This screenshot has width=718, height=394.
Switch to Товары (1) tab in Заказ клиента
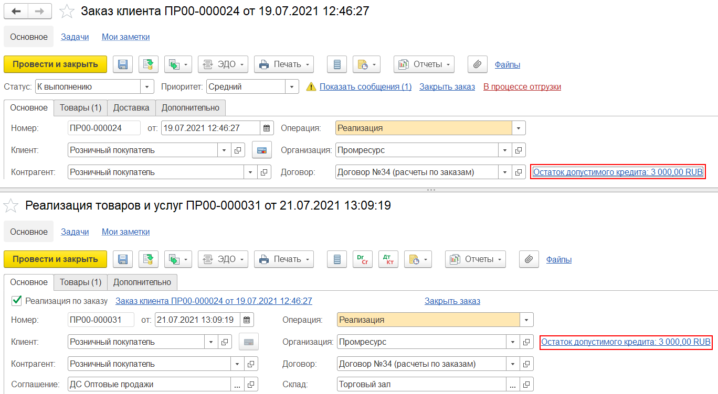[x=80, y=108]
